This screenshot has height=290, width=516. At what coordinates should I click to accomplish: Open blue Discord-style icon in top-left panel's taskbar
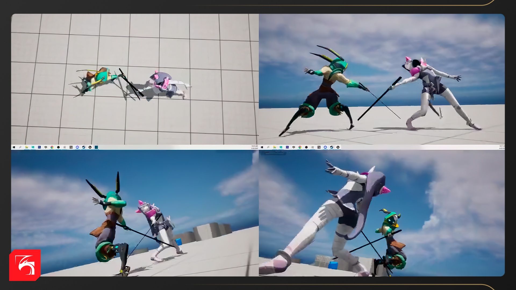tap(77, 147)
